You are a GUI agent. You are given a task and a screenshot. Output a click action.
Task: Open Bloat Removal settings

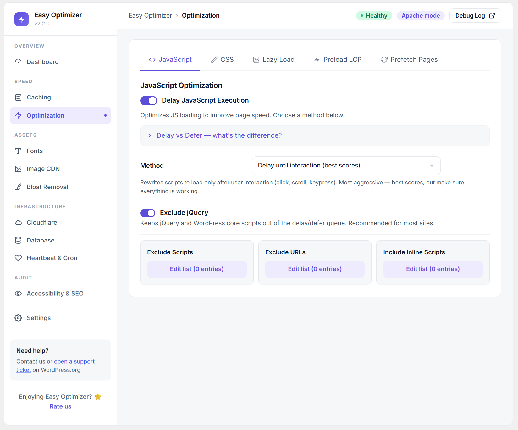click(x=60, y=187)
